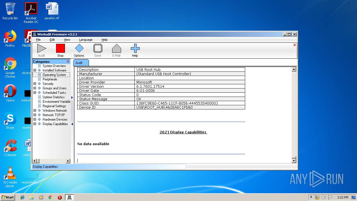This screenshot has height=201, width=357.
Task: Open Internet Explorer from taskbar
Action: tap(22, 197)
